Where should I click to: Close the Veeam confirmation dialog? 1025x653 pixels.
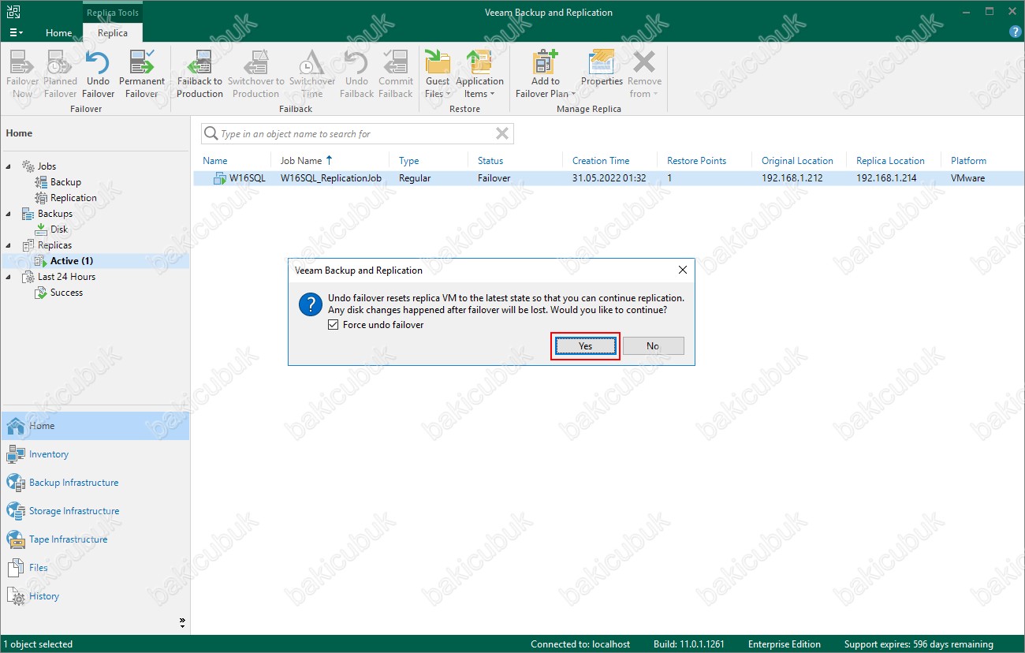[683, 270]
